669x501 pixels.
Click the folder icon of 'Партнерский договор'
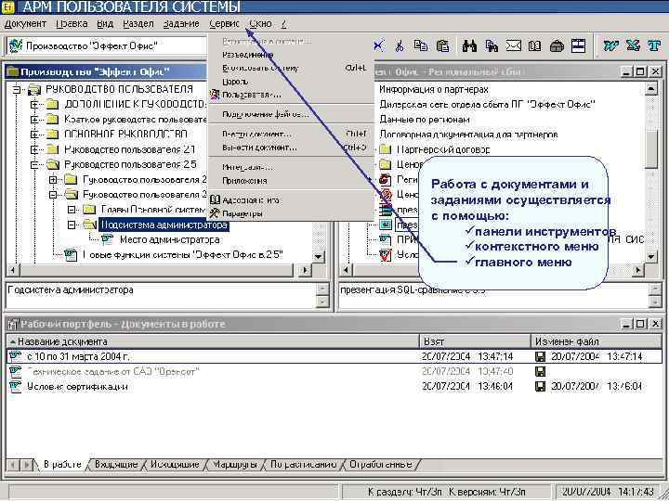(386, 149)
